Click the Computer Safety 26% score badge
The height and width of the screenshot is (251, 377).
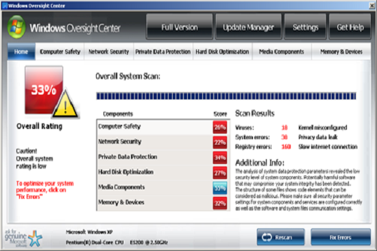click(x=220, y=127)
